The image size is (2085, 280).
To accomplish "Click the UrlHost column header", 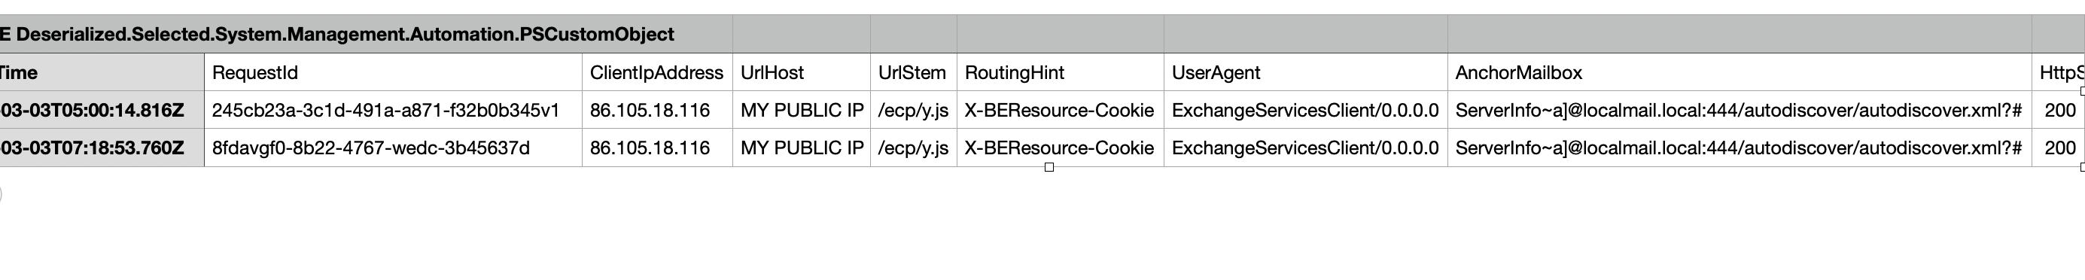I will [802, 73].
